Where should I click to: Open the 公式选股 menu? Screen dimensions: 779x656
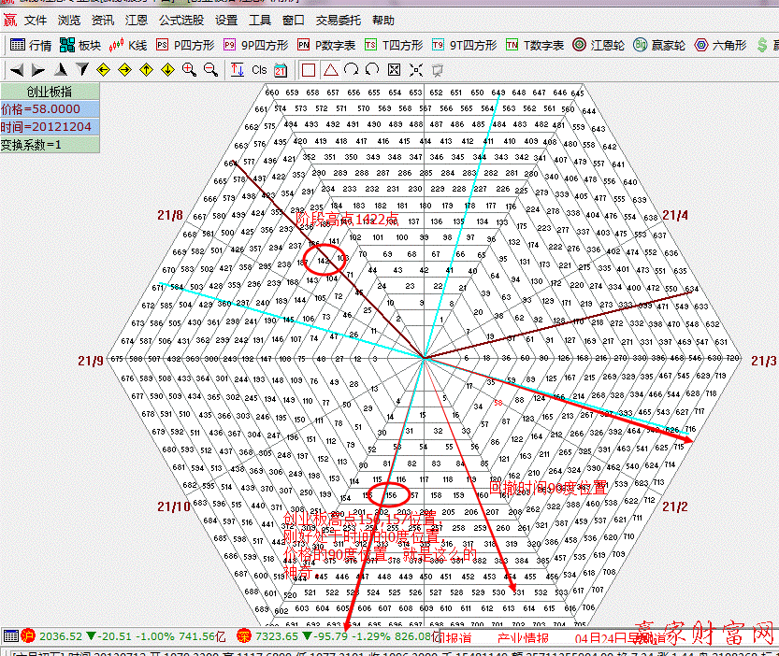(x=181, y=20)
